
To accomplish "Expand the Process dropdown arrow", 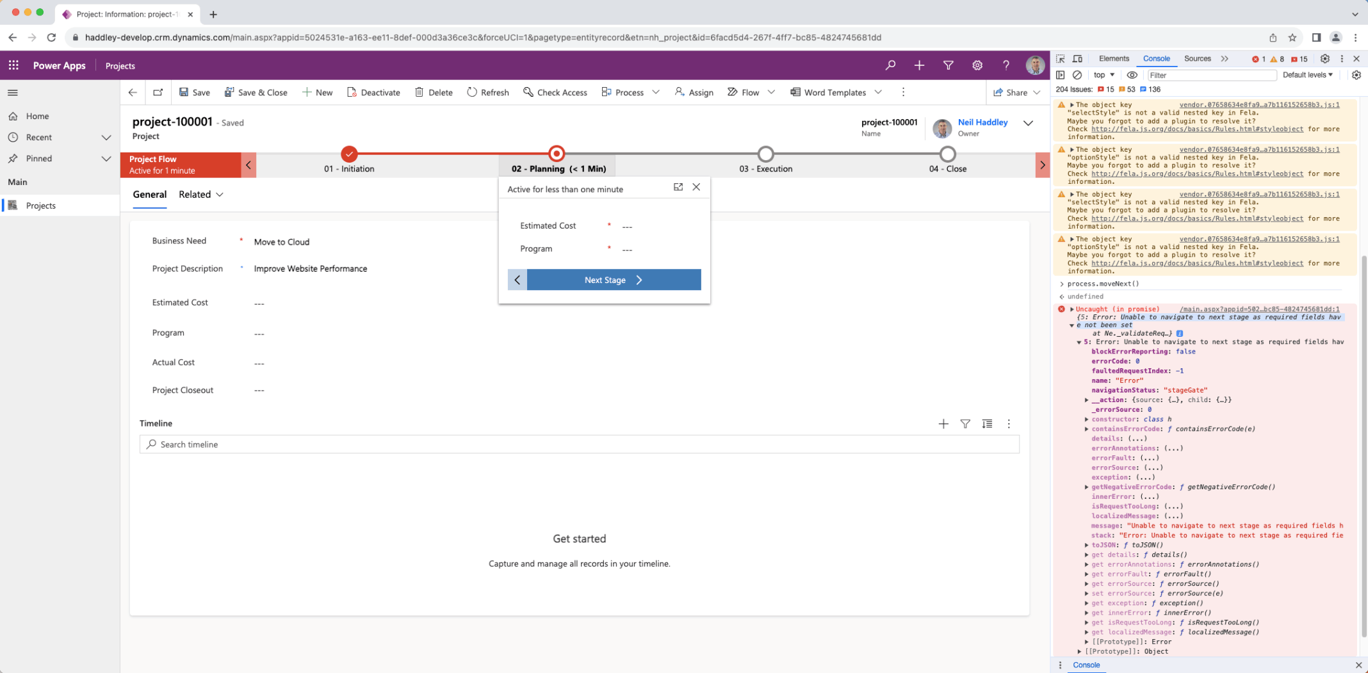I will [x=656, y=92].
